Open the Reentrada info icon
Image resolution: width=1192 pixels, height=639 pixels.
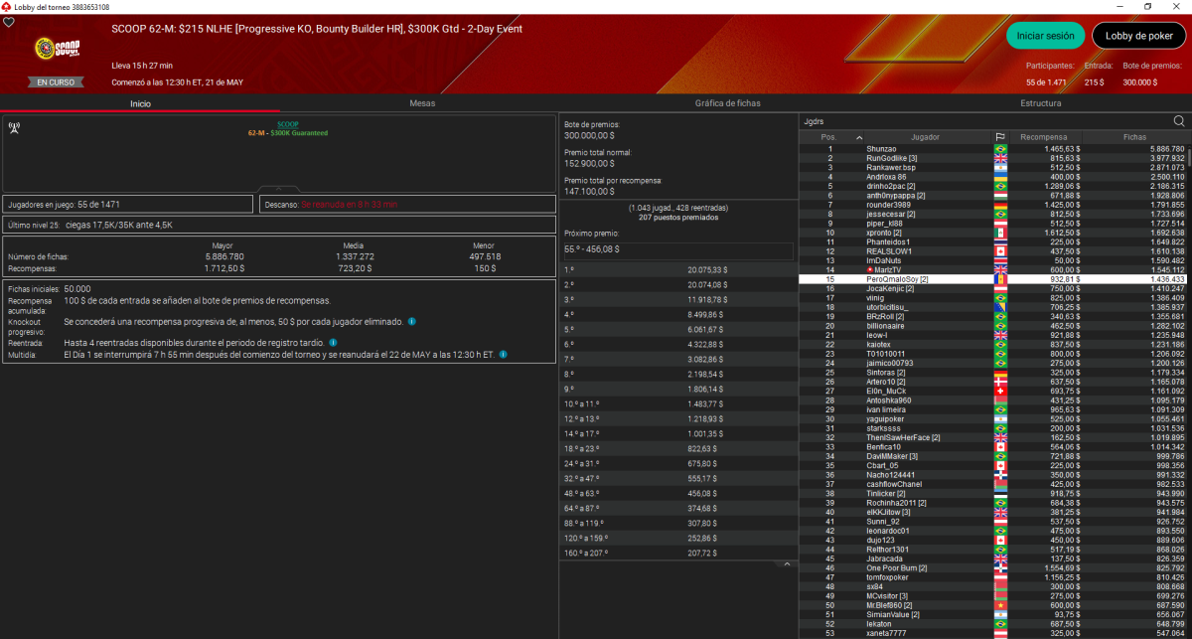[x=333, y=343]
